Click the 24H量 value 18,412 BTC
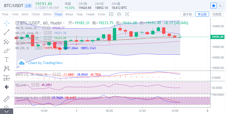This screenshot has height=114, width=226. coord(119,8)
